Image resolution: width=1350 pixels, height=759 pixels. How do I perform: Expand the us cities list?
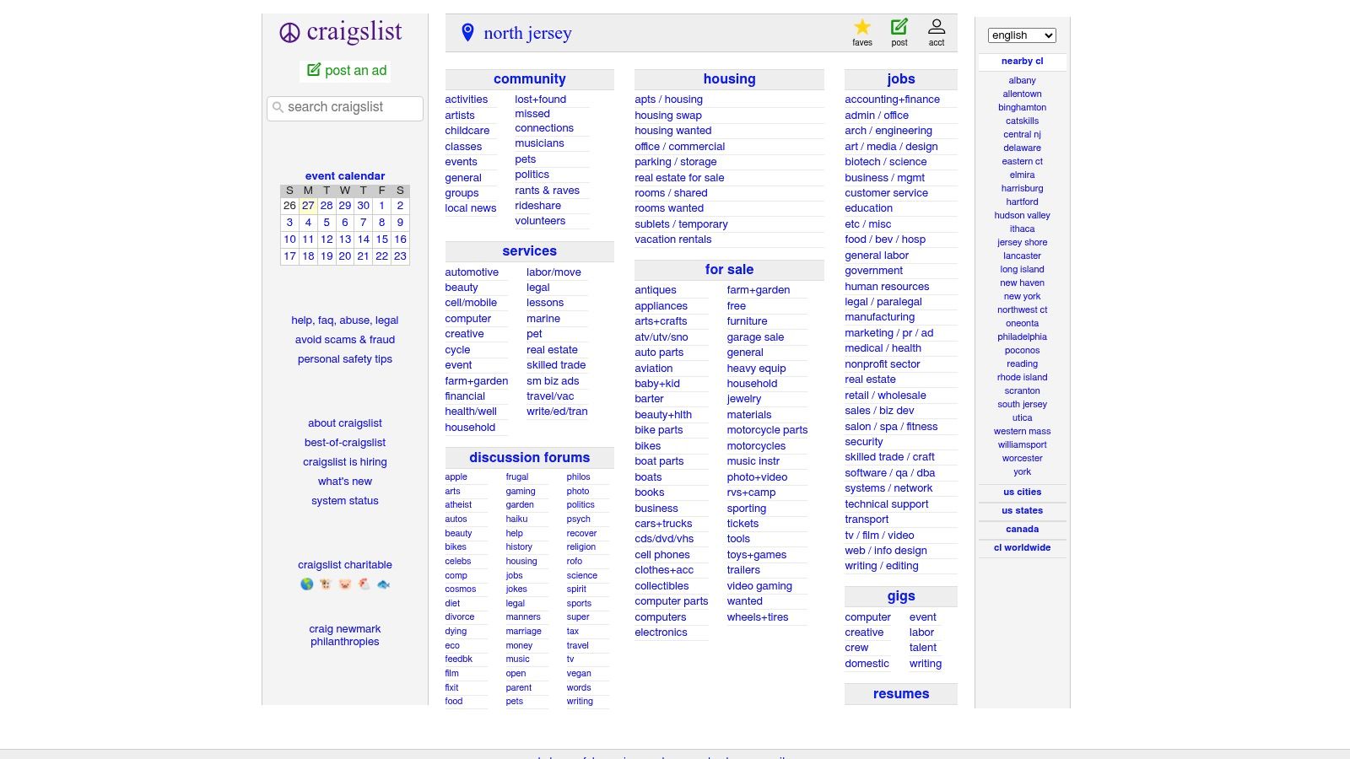coord(1022,492)
